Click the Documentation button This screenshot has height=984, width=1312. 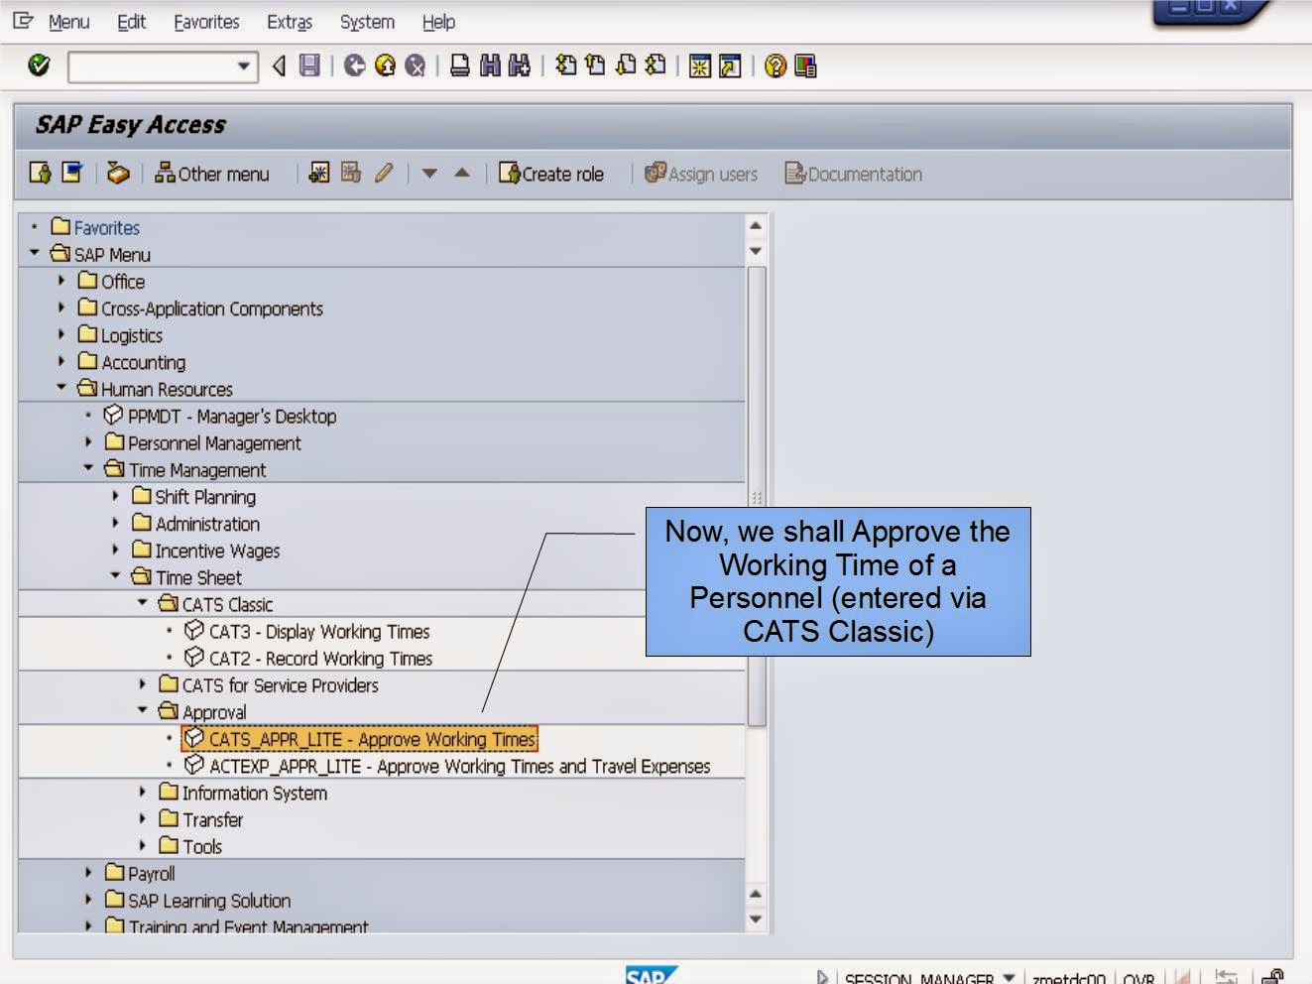pos(852,174)
